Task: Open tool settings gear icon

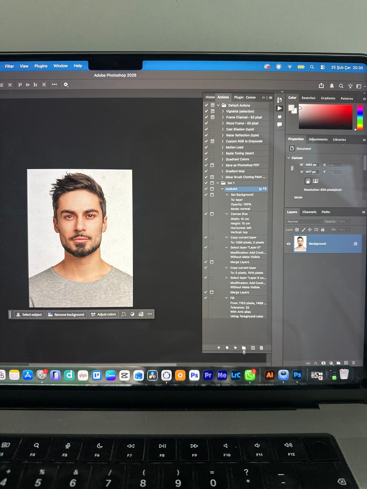Action: tap(66, 85)
